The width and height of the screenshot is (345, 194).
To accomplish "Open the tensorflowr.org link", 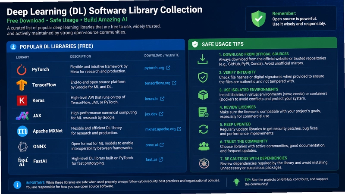I will click(x=157, y=83).
